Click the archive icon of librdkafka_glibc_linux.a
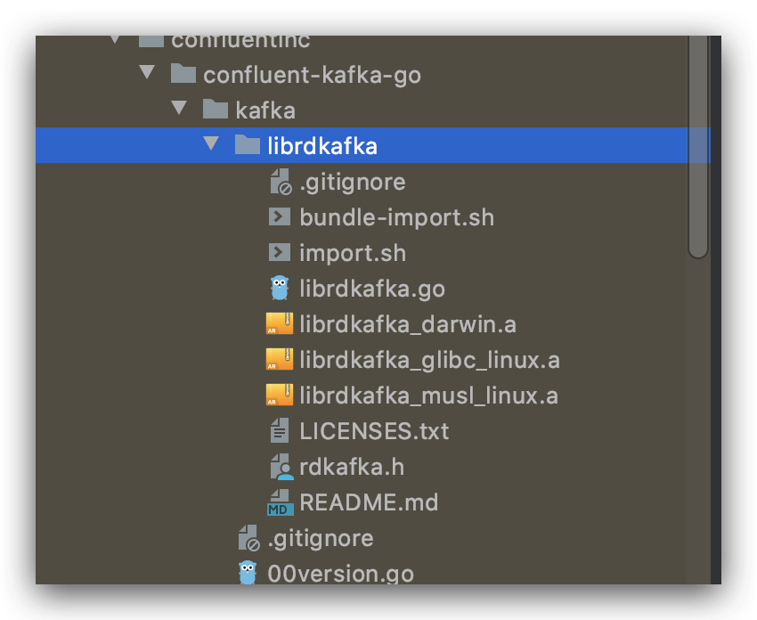This screenshot has width=757, height=620. pos(280,360)
